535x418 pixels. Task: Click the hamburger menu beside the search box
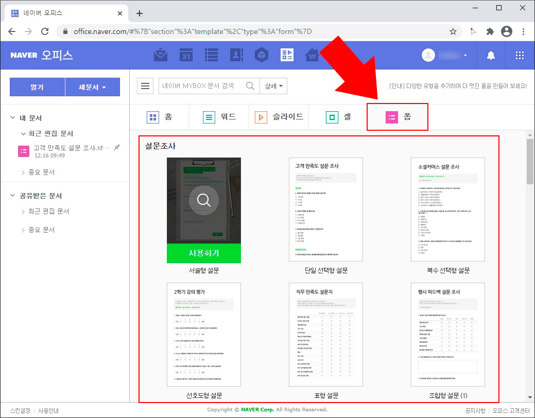(145, 86)
